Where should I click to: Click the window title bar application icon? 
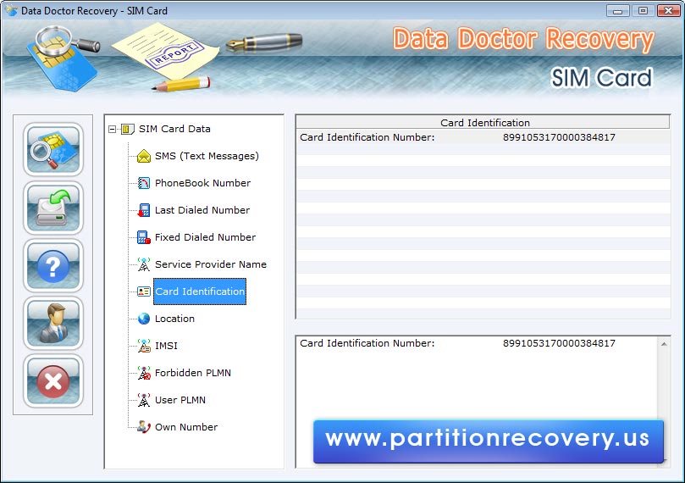point(11,10)
